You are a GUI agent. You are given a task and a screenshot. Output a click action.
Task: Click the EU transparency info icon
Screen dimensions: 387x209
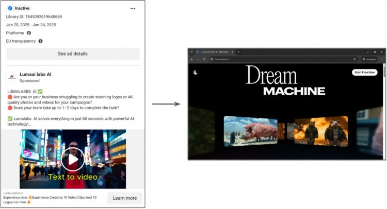point(40,41)
